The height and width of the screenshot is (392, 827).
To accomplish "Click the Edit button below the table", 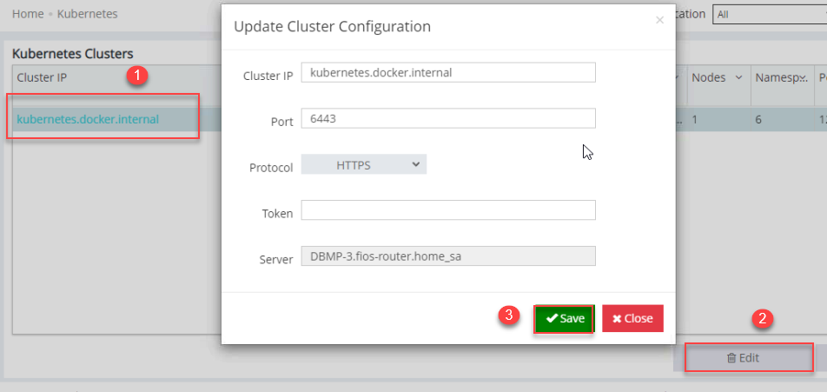I will (x=749, y=358).
